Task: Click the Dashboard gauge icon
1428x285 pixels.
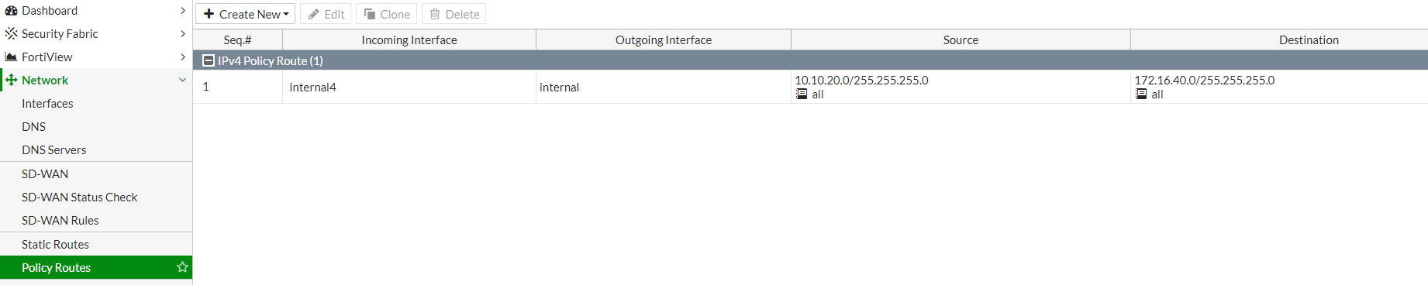Action: (11, 11)
